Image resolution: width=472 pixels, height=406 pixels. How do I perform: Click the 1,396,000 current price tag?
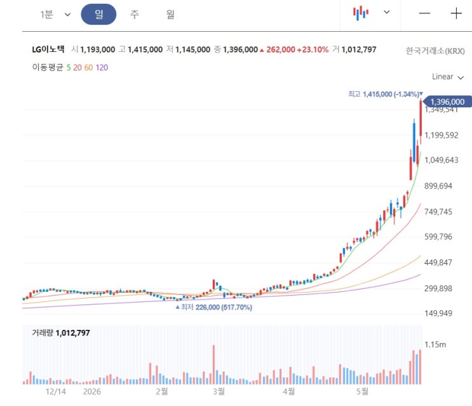(447, 102)
